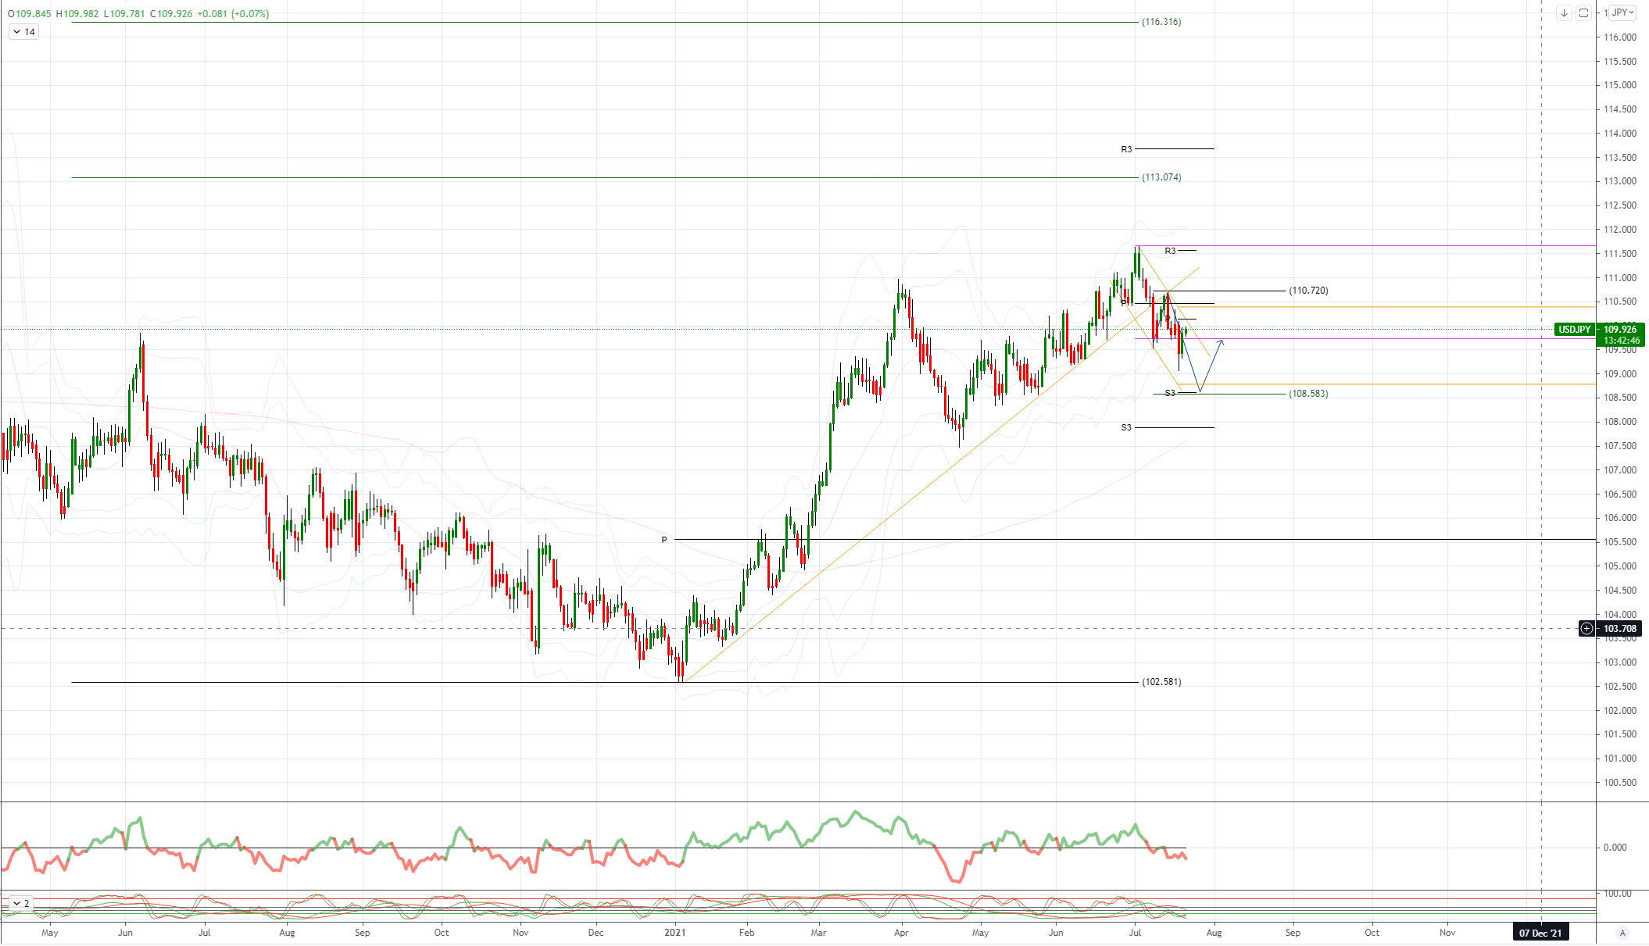Click the 110.720 level label
Screen dimensions: 1649x946
point(1308,291)
